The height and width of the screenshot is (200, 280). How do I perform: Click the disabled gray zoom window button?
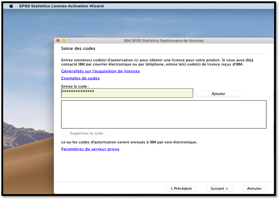point(70,40)
